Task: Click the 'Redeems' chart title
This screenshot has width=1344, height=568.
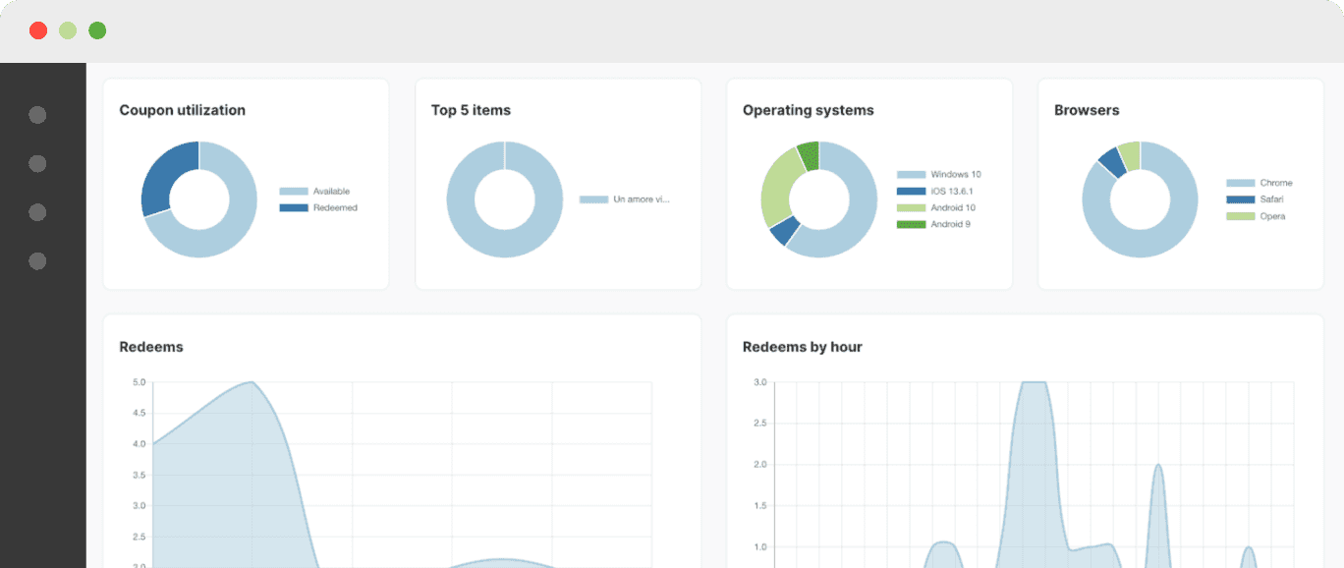Action: coord(151,347)
